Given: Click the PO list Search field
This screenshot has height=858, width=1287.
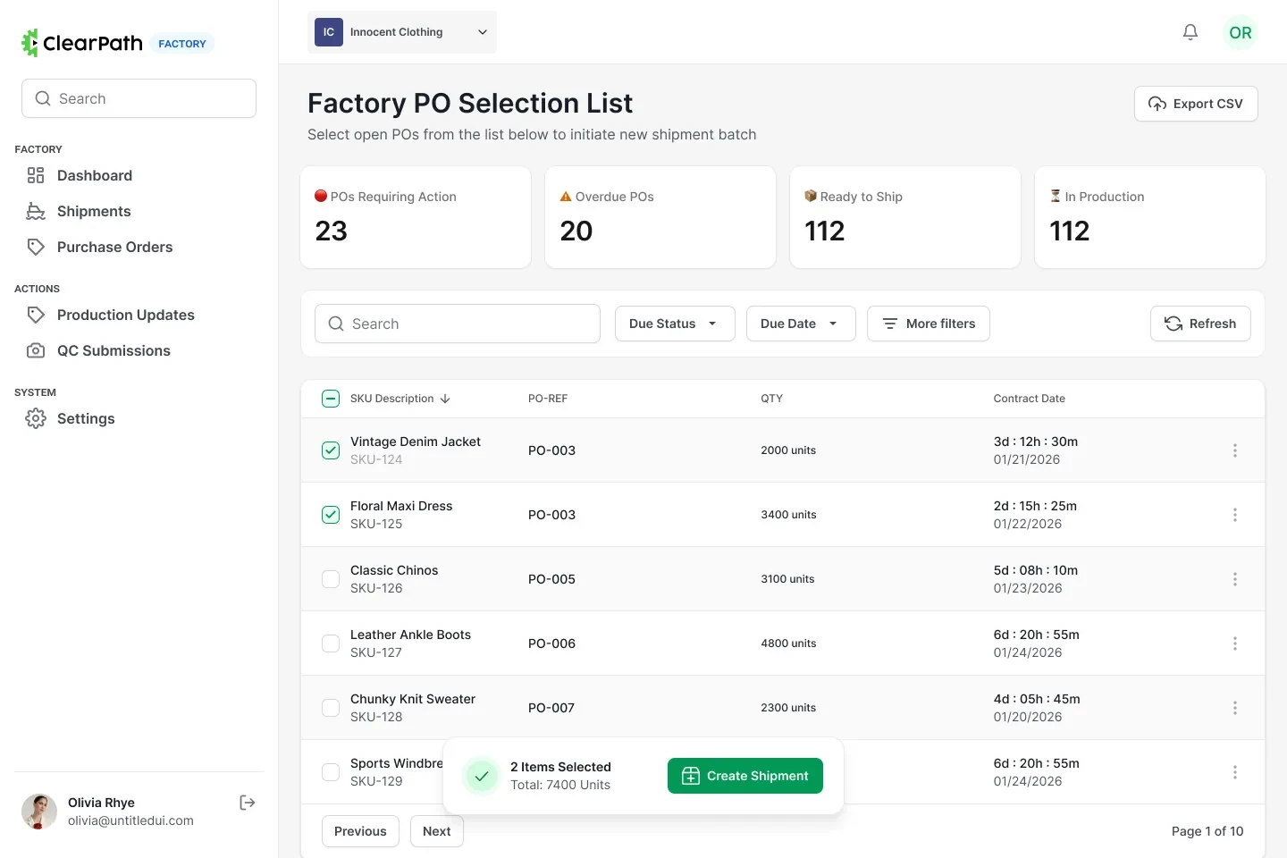Looking at the screenshot, I should (x=458, y=324).
